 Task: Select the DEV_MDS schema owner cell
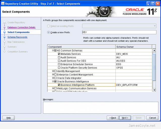pos(134,54)
